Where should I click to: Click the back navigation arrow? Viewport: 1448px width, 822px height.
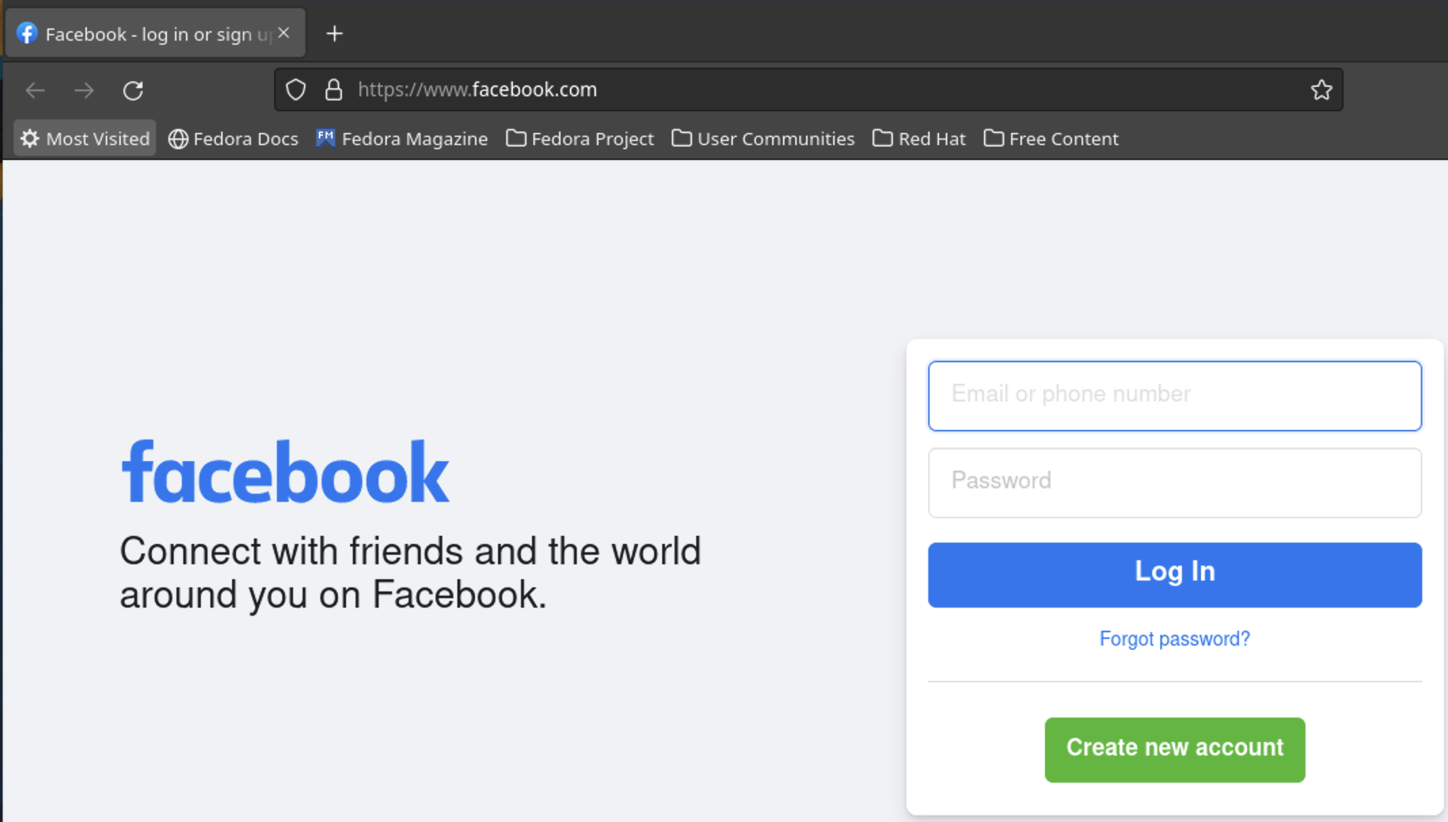[x=35, y=90]
